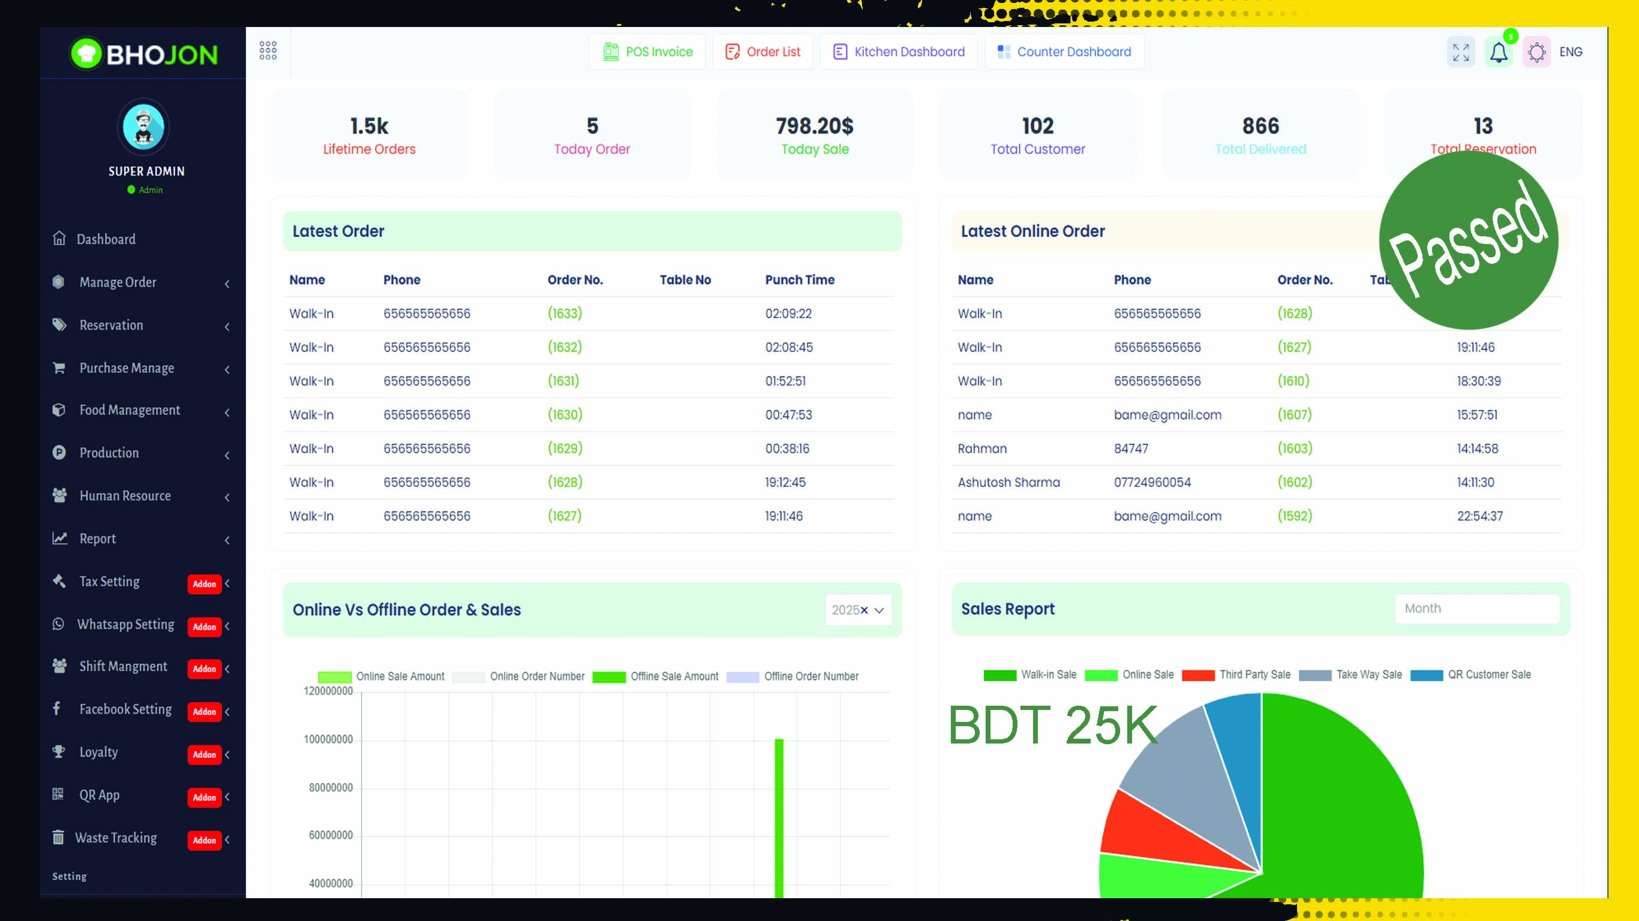Click the notification bell icon
1639x921 pixels.
coord(1499,52)
